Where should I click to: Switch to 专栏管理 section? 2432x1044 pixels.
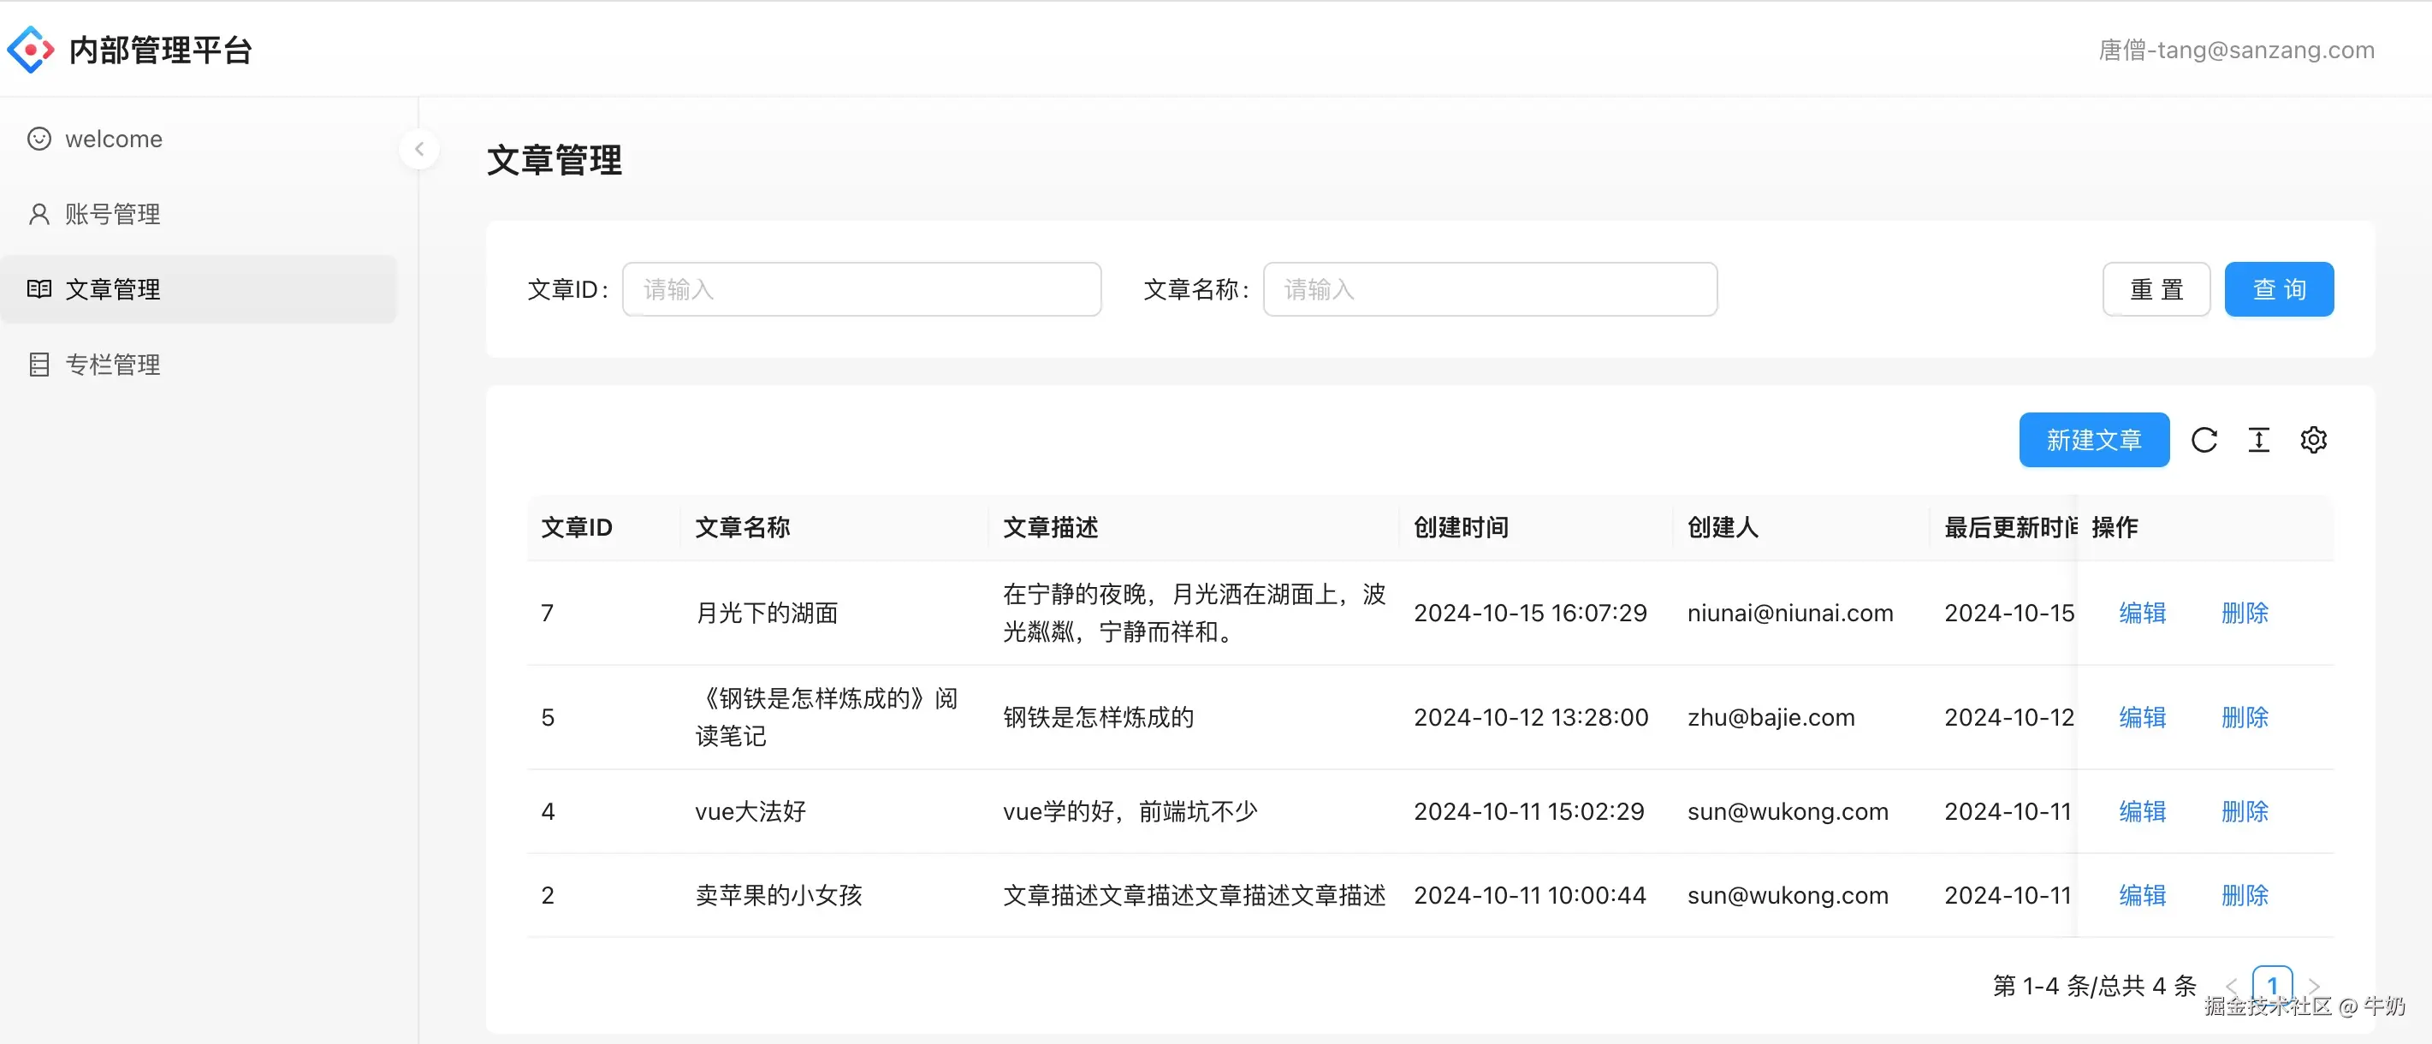pyautogui.click(x=113, y=365)
